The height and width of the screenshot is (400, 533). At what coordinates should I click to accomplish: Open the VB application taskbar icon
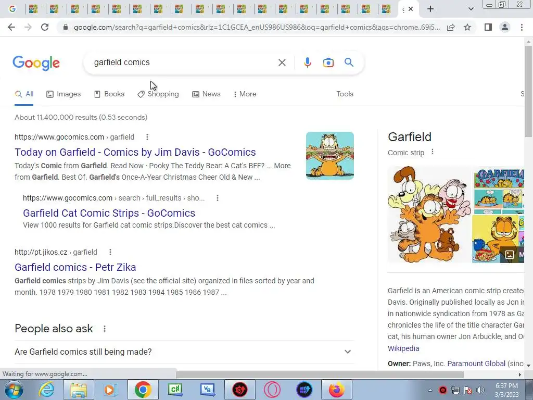pyautogui.click(x=207, y=390)
